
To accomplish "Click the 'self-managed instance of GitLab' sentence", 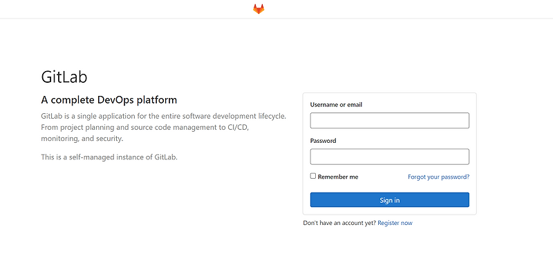I will (x=109, y=157).
